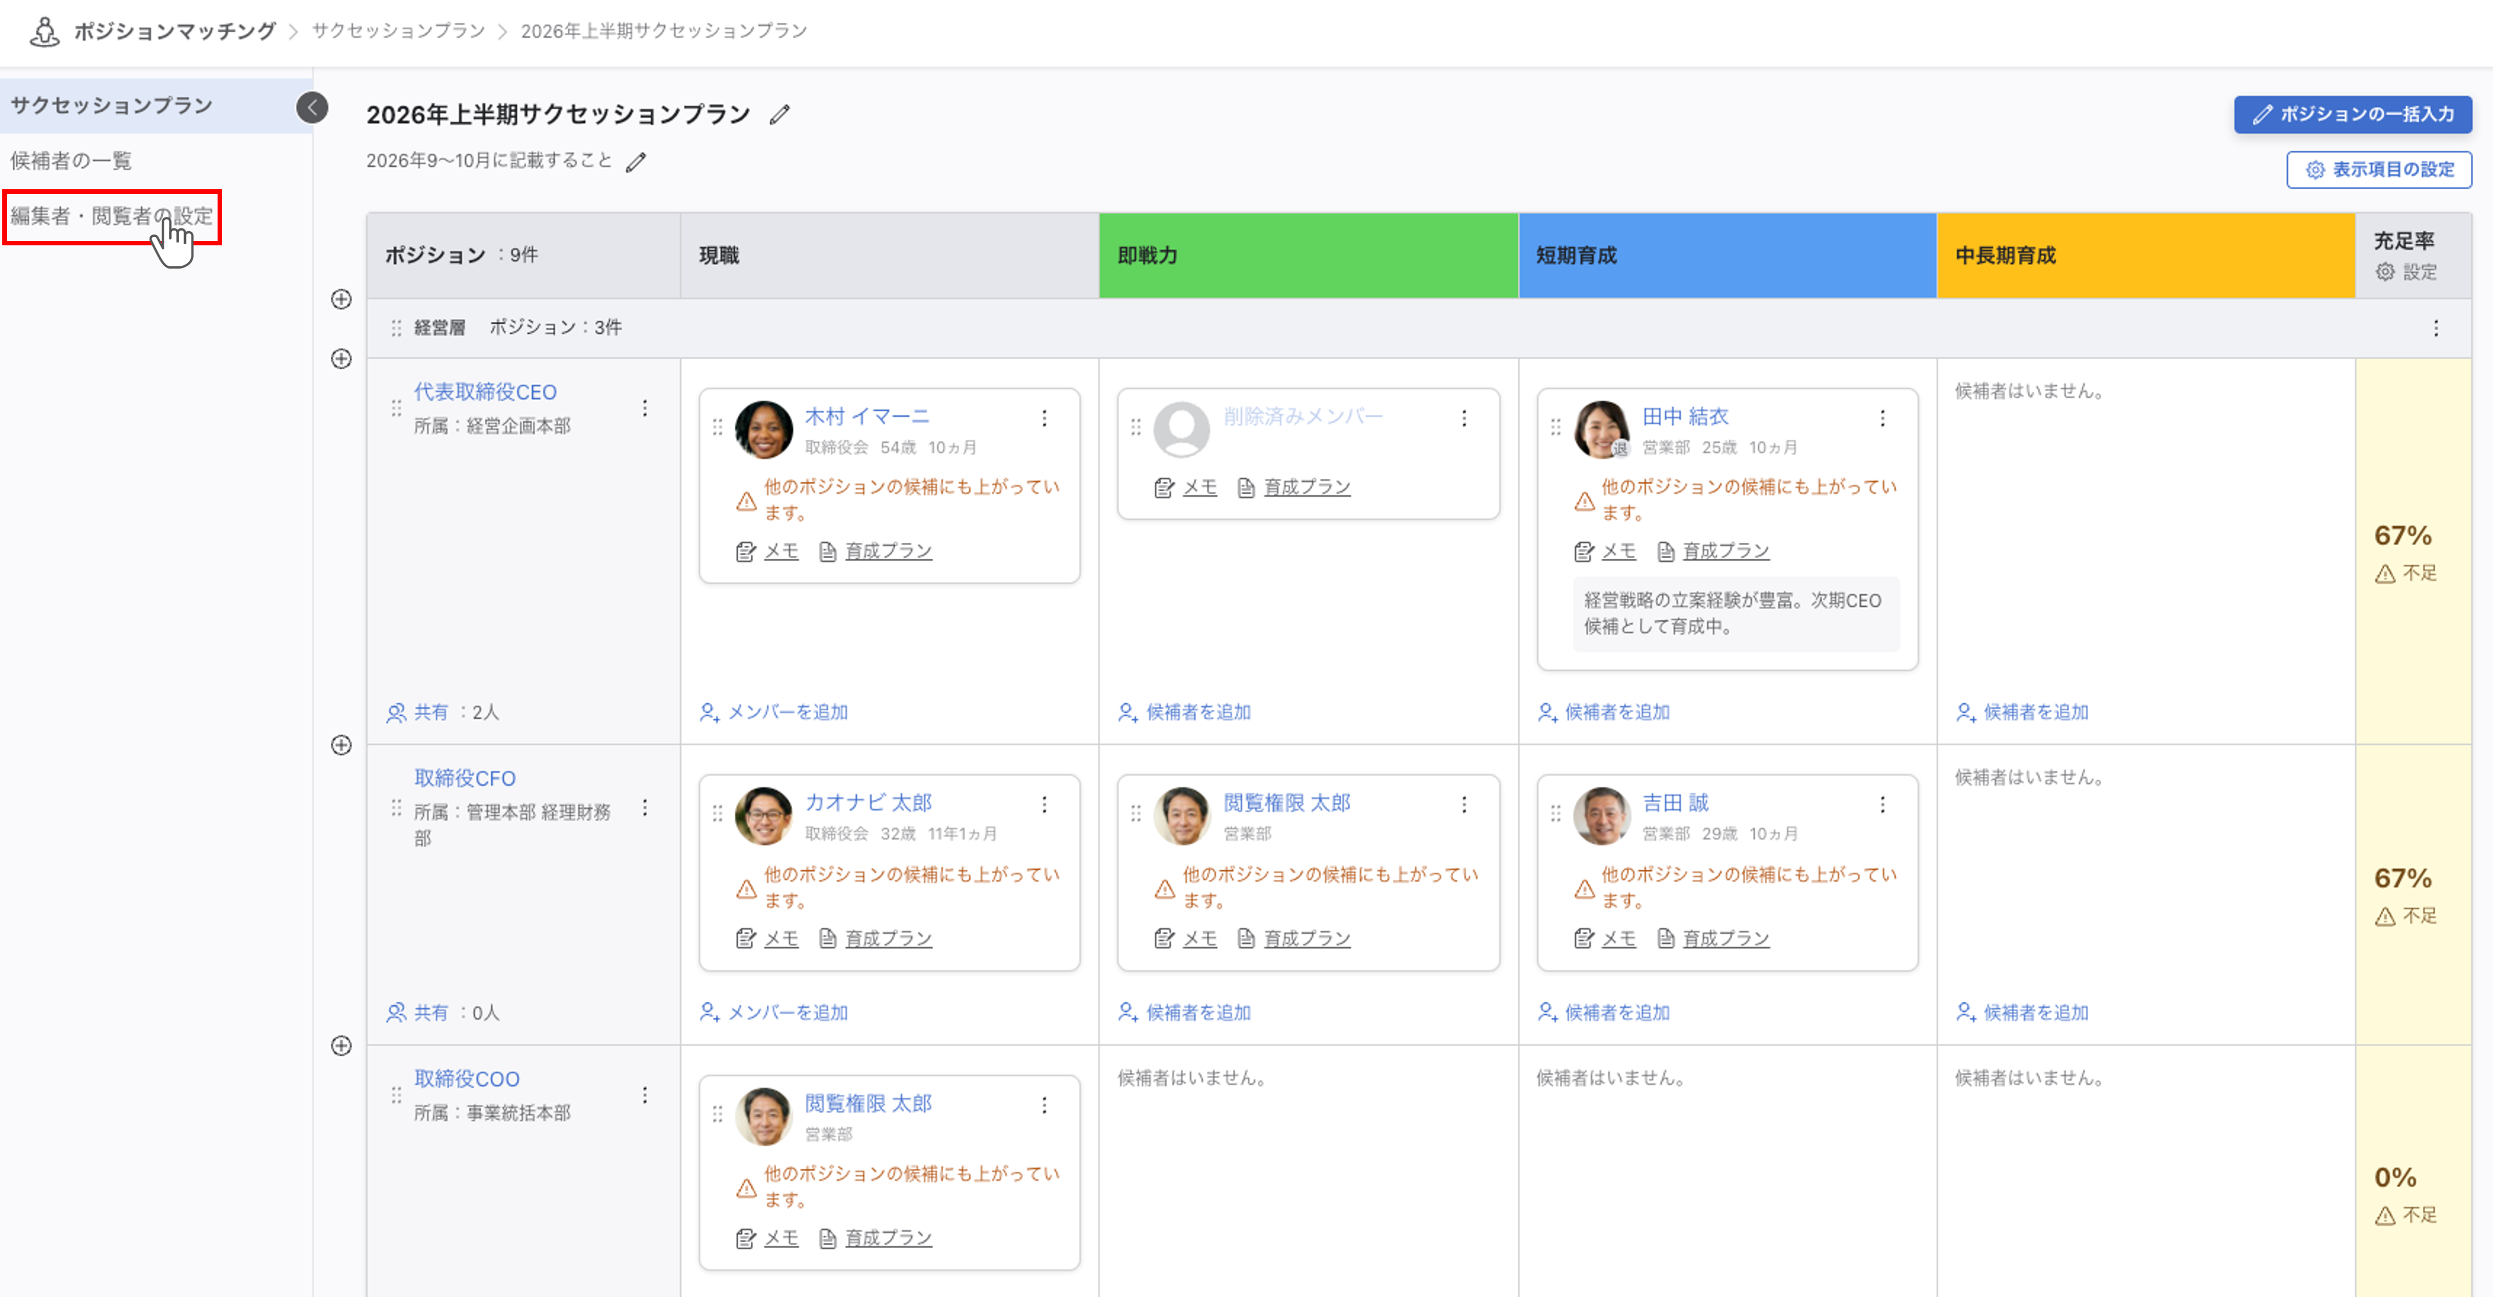Click ポジションの一括入力 button
This screenshot has height=1297, width=2493.
[x=2352, y=114]
